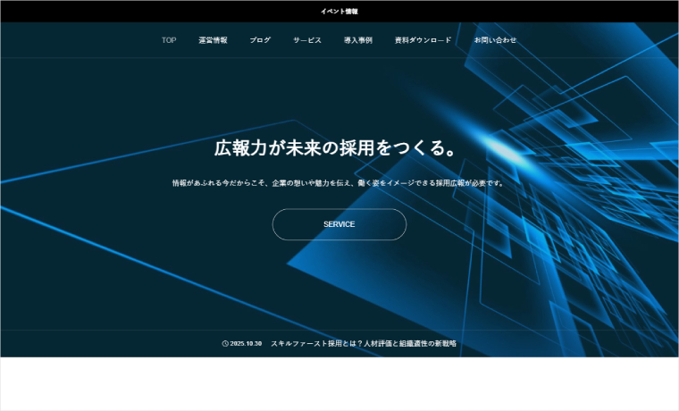Open the 資料ダウンロード menu link
The width and height of the screenshot is (679, 411).
(x=423, y=40)
